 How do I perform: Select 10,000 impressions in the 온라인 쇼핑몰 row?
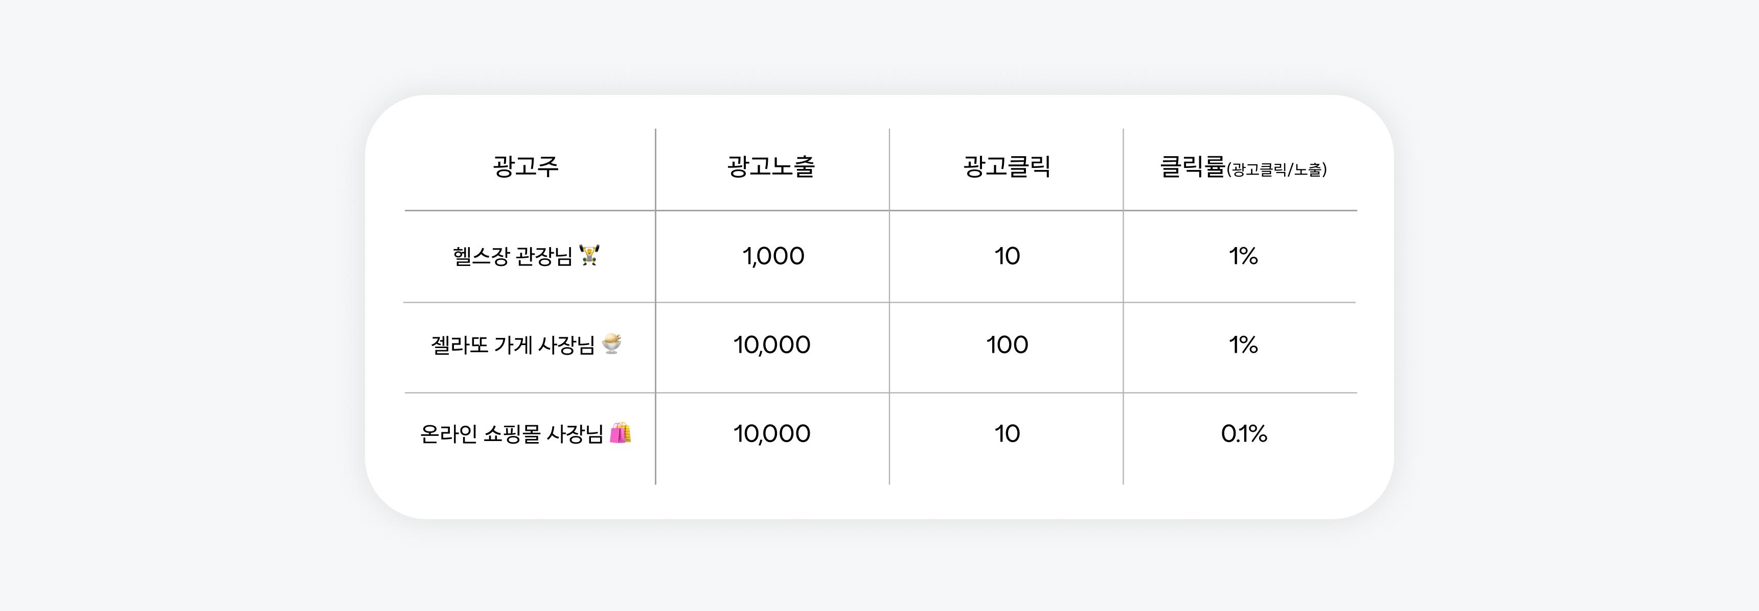coord(771,434)
